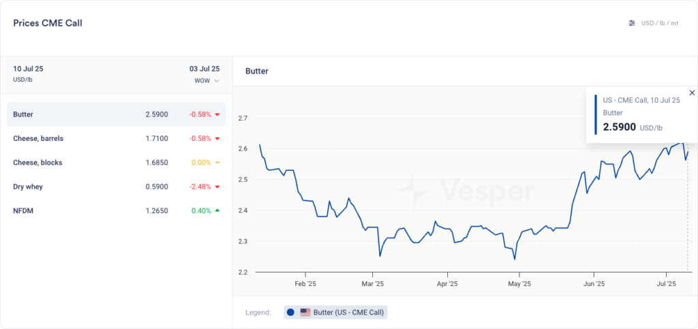The image size is (698, 329).
Task: Expand the WOW comparison dropdown
Action: click(206, 80)
